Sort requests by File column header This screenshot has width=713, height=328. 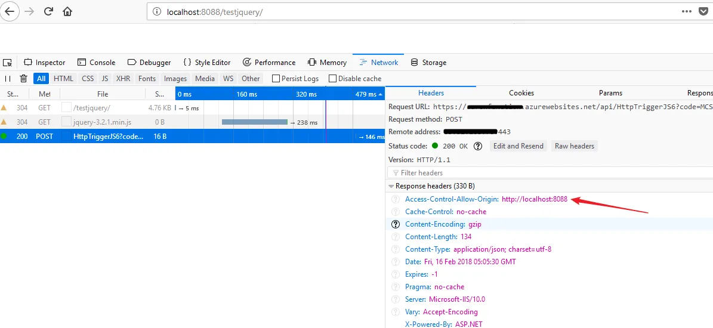pos(103,94)
